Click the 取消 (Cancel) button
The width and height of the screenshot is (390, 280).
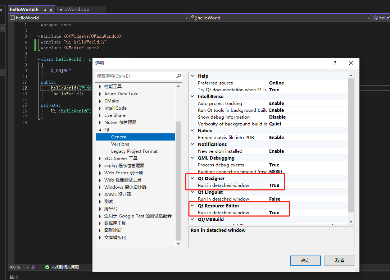[339, 260]
